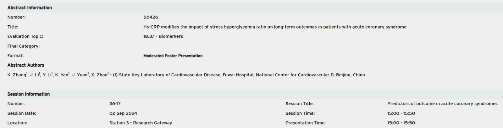
Task: Select the Evaluation Topic label
Action: pyautogui.click(x=25, y=37)
